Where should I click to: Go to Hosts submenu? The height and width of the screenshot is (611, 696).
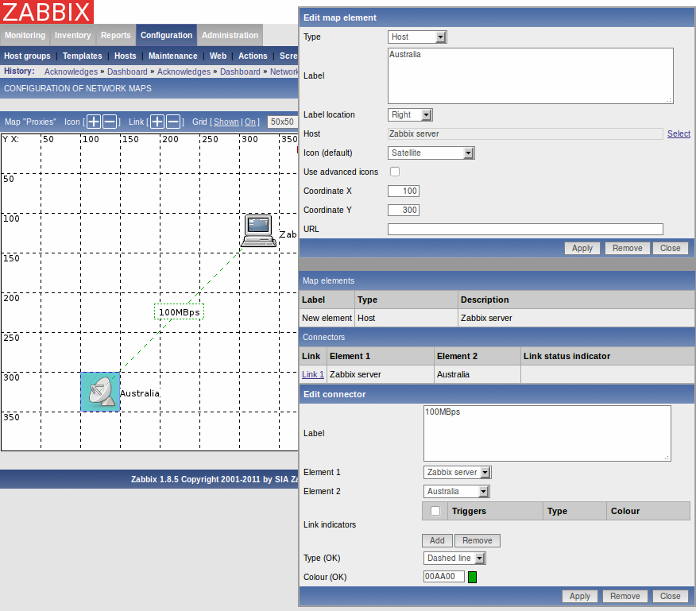pyautogui.click(x=126, y=56)
